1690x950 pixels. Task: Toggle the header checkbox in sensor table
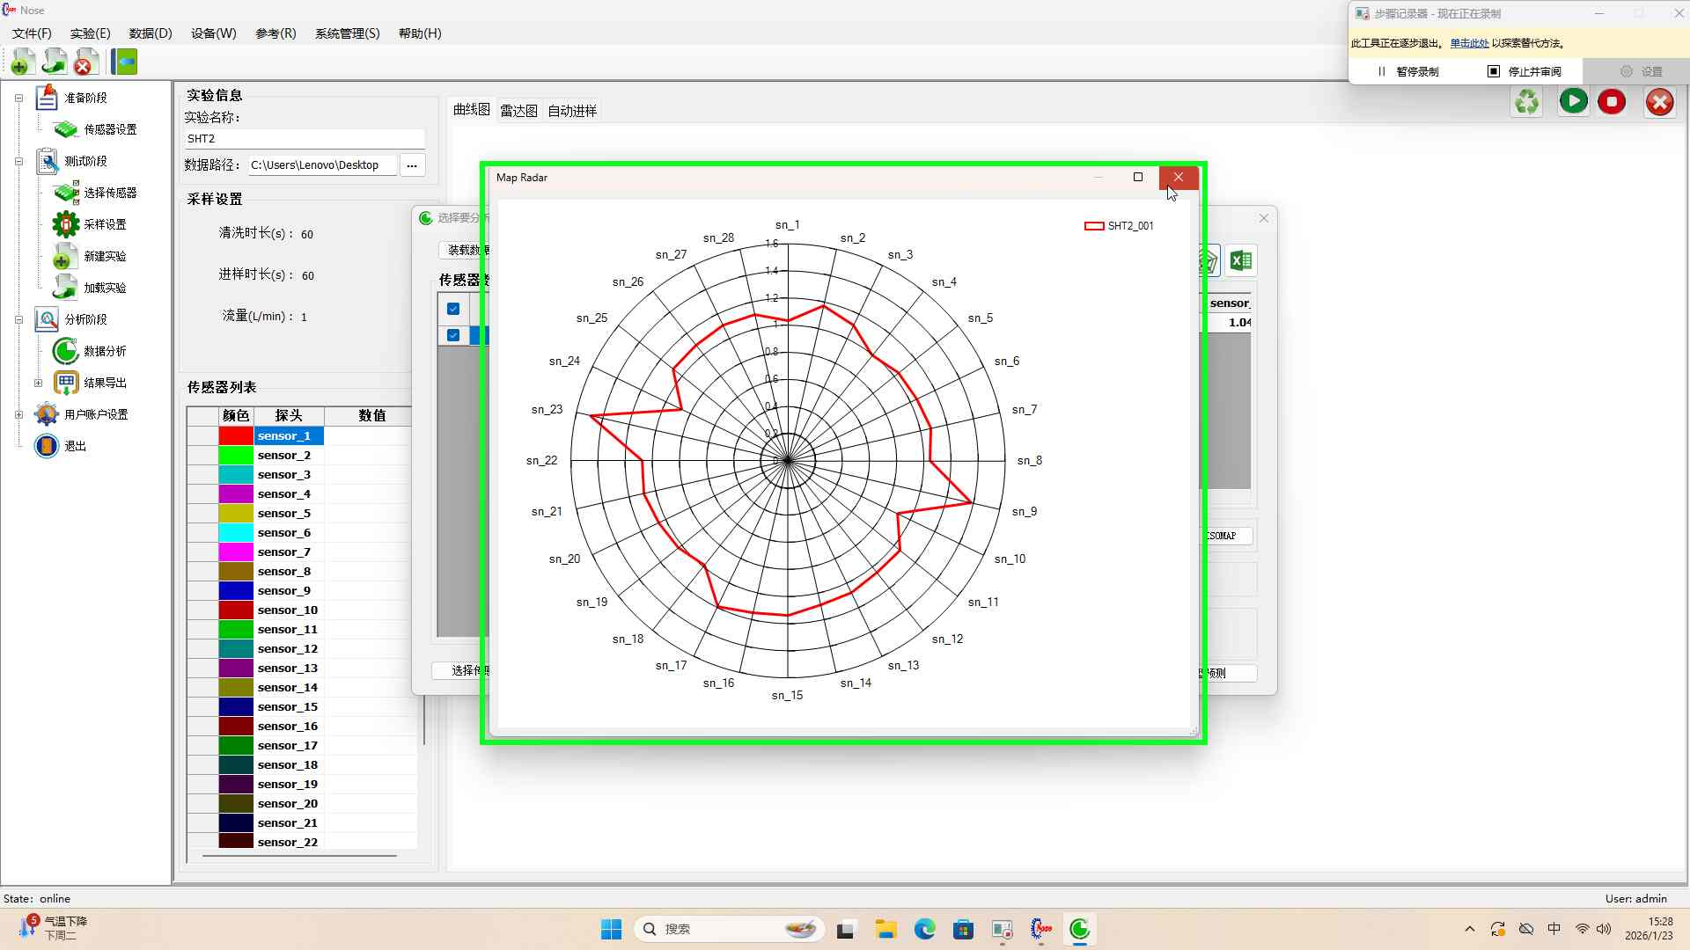pos(453,309)
